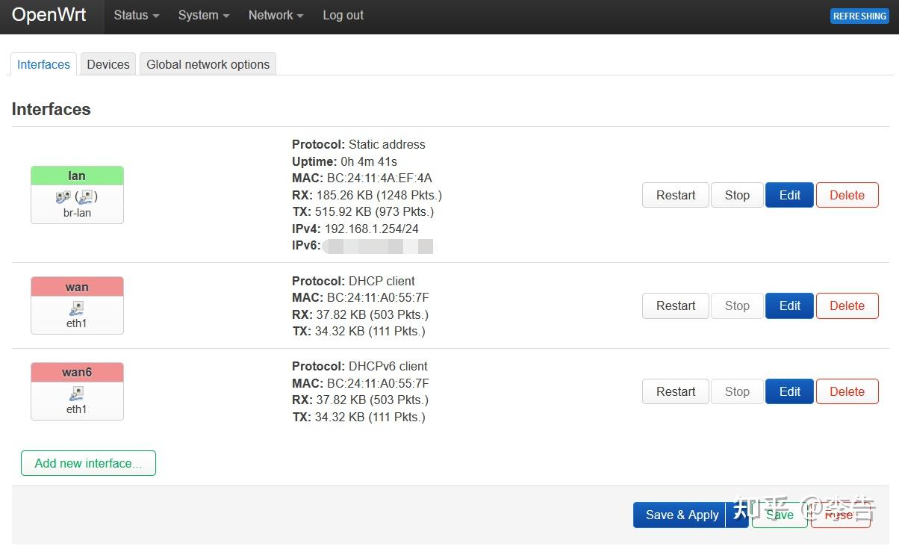The image size is (899, 546).
Task: Click the lan bridge ports icon in parentheses
Action: click(86, 196)
